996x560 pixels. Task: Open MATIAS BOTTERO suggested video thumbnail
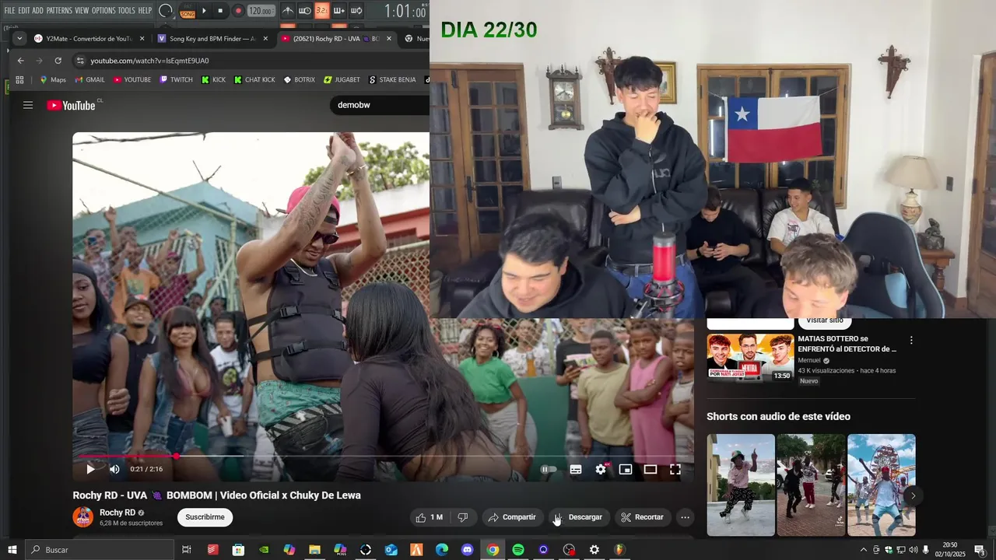pos(750,357)
